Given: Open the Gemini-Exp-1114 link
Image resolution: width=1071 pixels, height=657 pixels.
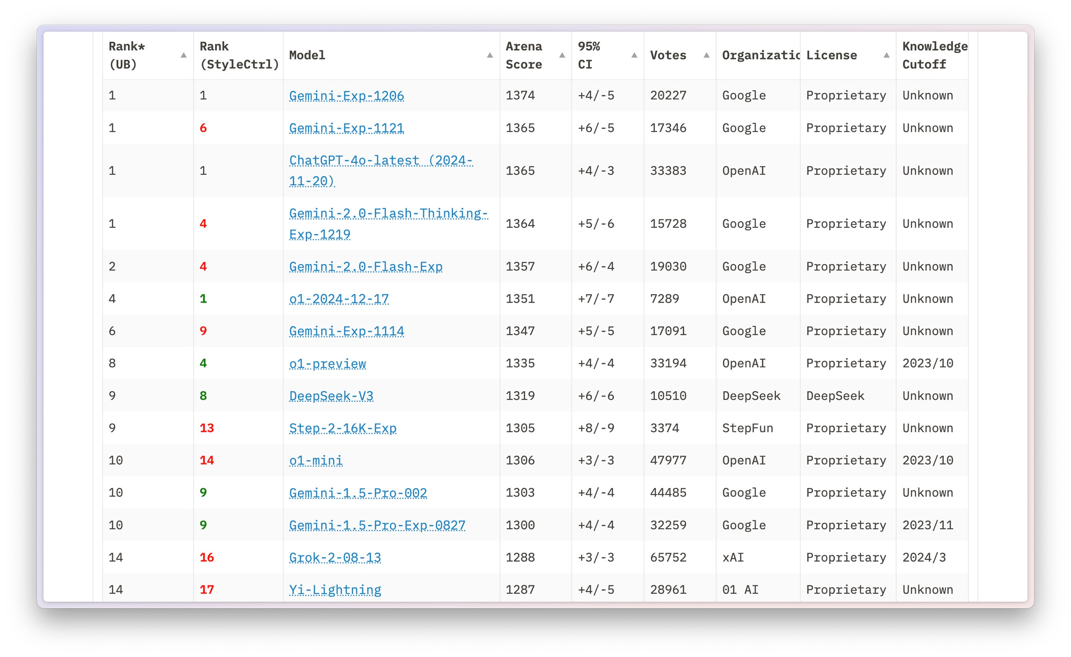Looking at the screenshot, I should click(346, 331).
